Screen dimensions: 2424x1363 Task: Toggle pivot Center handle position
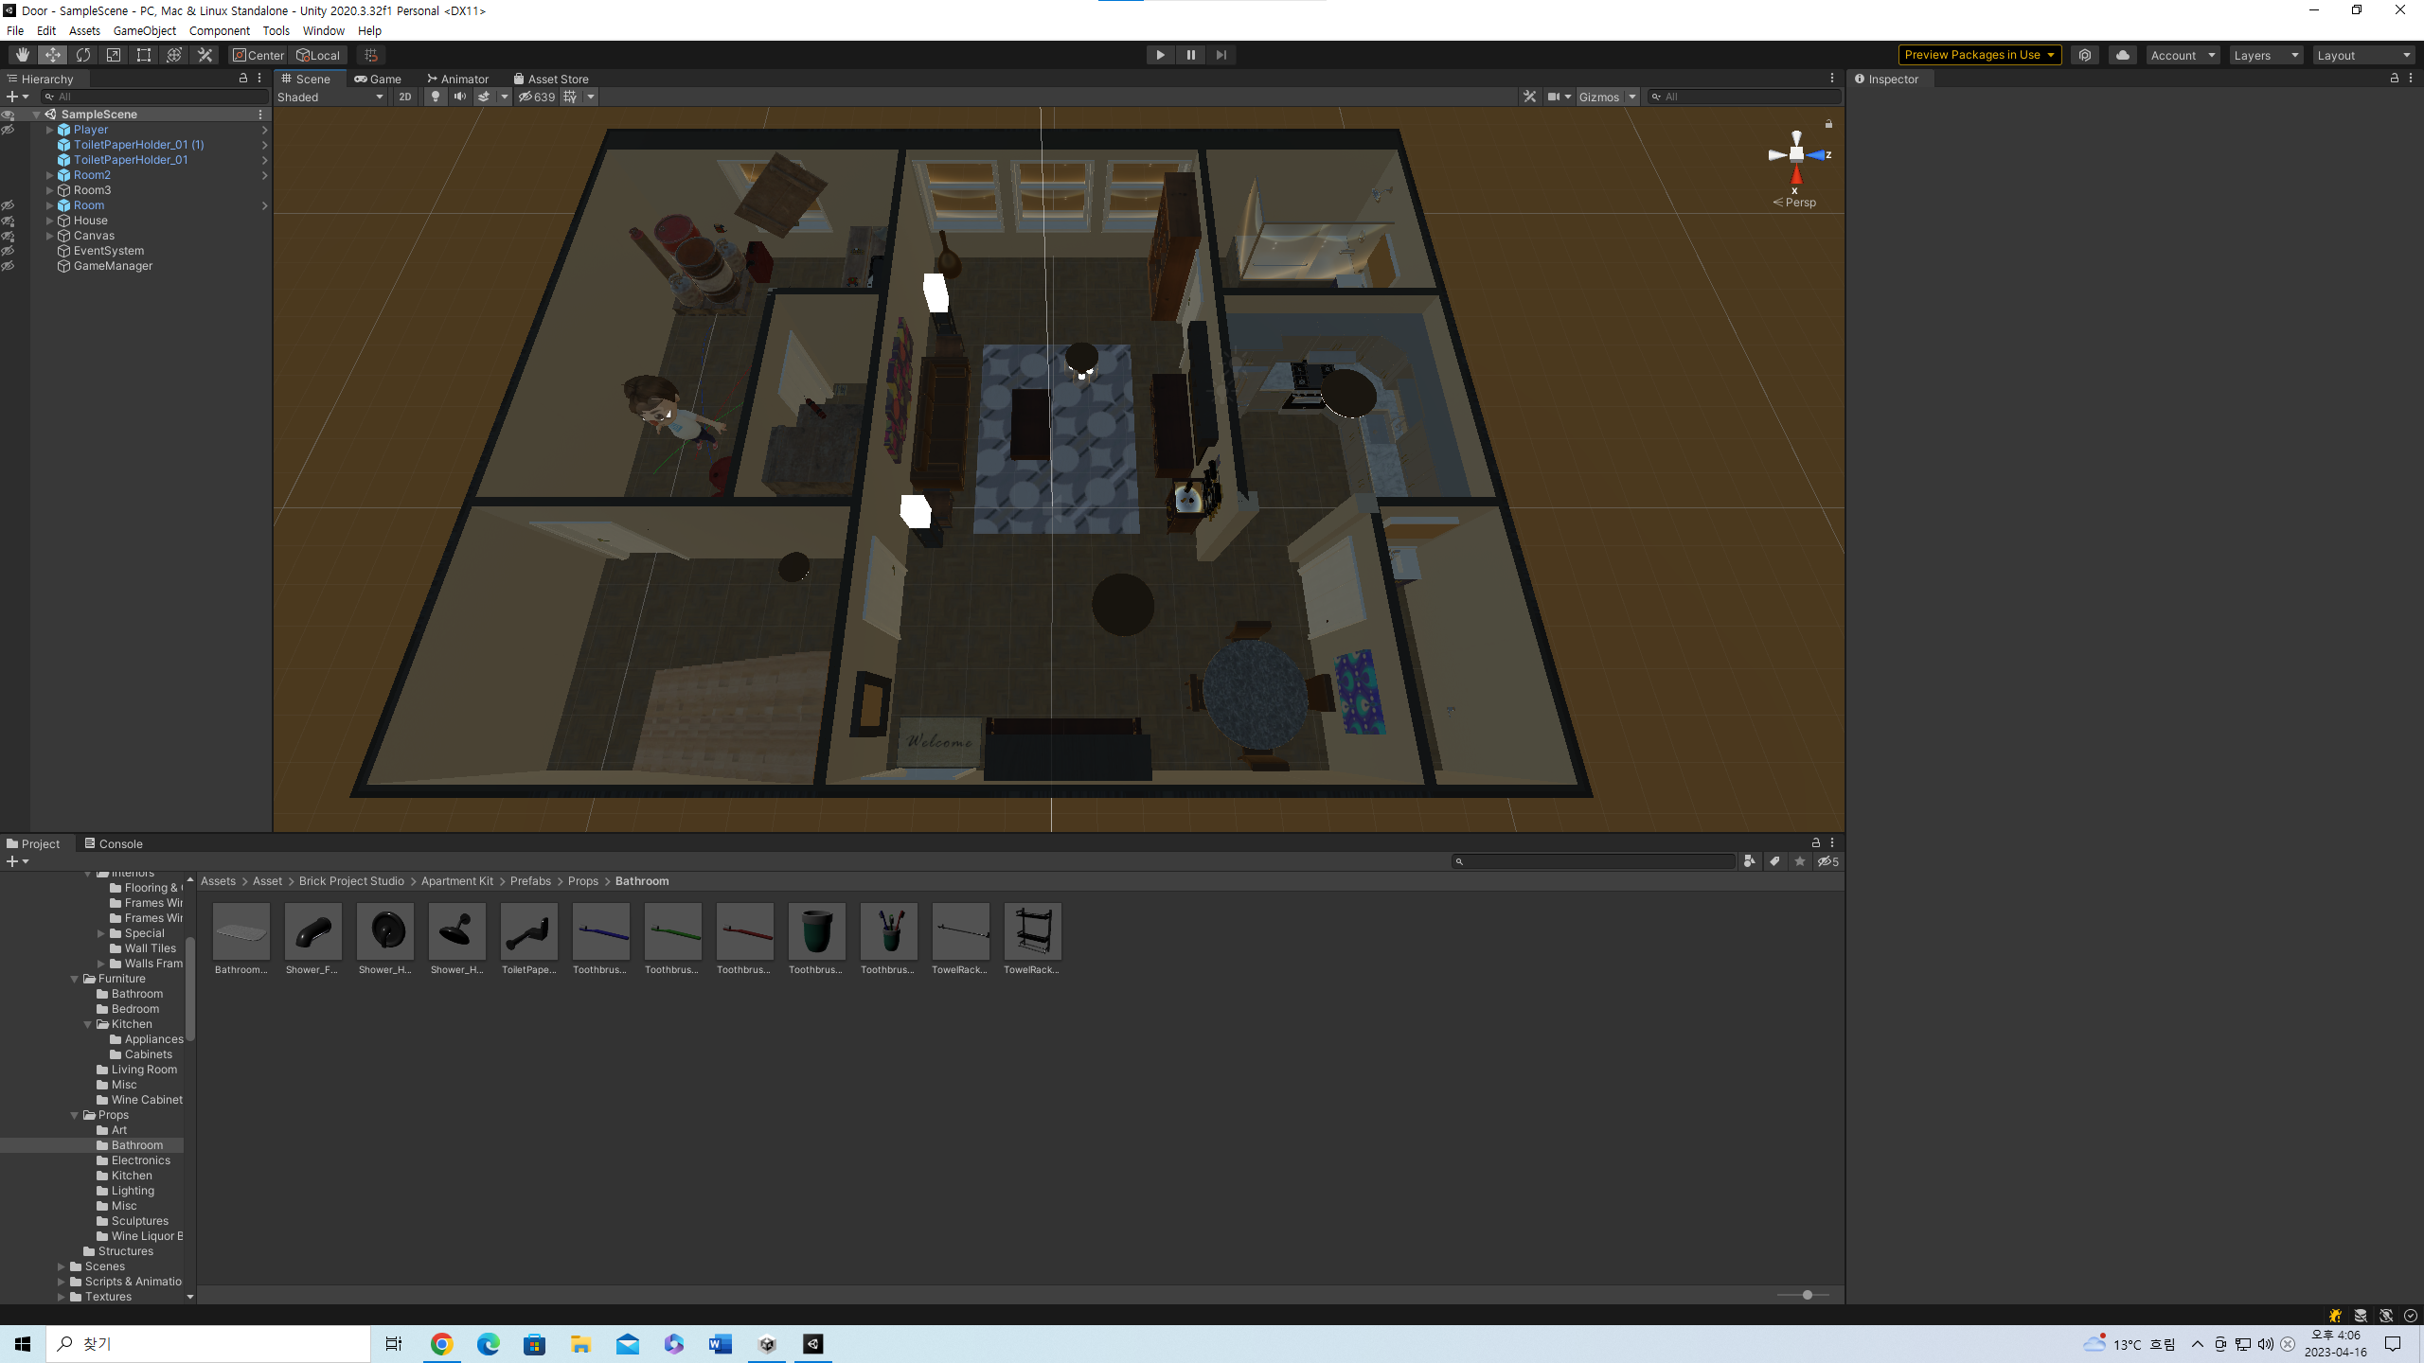pos(258,55)
